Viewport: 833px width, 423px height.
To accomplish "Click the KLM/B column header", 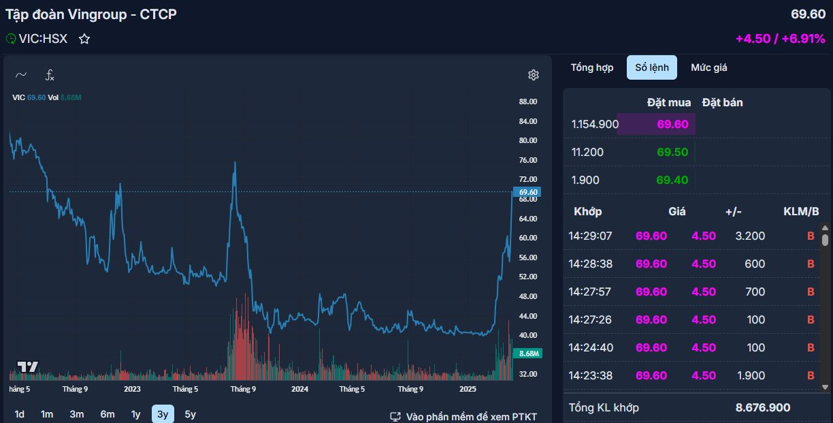I will [801, 211].
